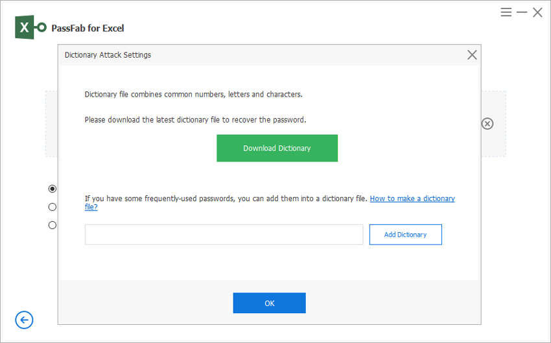Image resolution: width=551 pixels, height=343 pixels.
Task: Select the first selected attack radio button
Action: click(53, 189)
